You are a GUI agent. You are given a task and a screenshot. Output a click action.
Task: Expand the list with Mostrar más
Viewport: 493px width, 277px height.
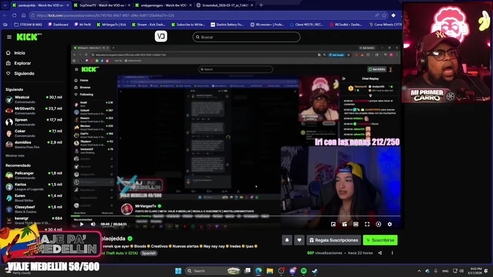[x=15, y=155]
